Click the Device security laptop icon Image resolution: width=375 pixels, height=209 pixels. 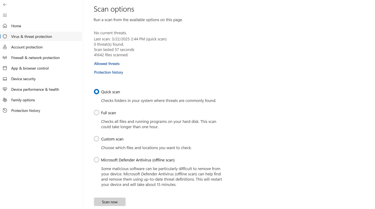click(5, 79)
